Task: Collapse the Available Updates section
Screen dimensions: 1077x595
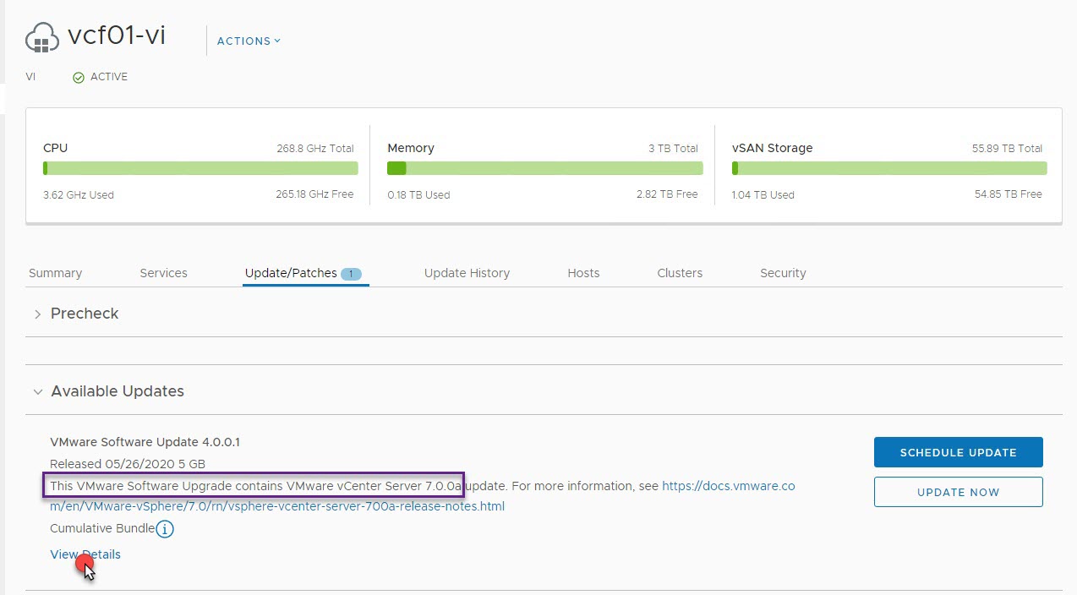Action: point(37,392)
